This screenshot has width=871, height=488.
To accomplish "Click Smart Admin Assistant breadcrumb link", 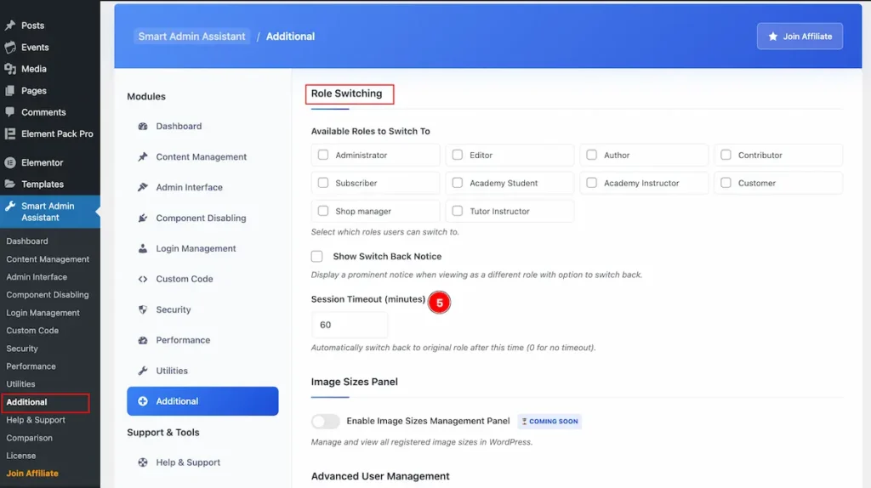I will click(x=191, y=36).
